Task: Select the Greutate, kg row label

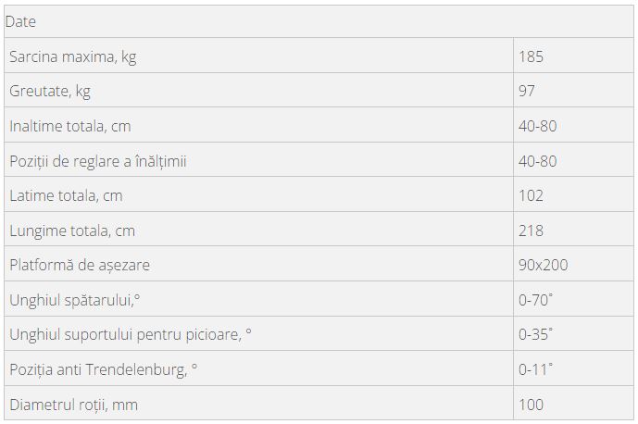Action: pos(50,91)
